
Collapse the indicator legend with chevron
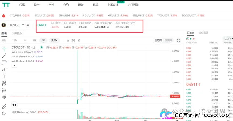pyautogui.click(x=14, y=66)
